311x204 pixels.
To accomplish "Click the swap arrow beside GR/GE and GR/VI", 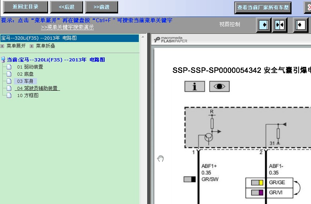I will (297, 188).
